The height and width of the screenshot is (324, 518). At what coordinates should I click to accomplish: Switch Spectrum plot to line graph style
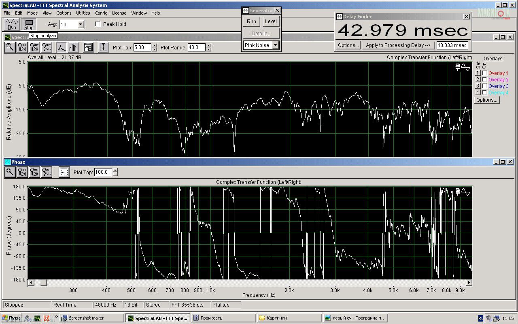pyautogui.click(x=61, y=47)
